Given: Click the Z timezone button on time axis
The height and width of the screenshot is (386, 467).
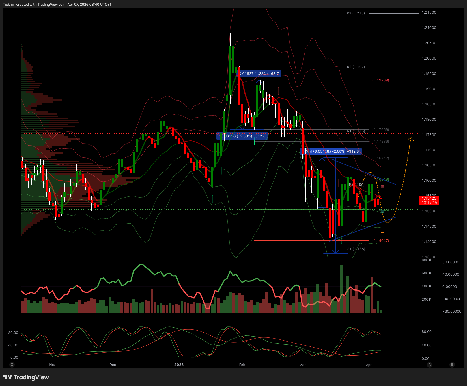Looking at the screenshot, I should pyautogui.click(x=12, y=365).
